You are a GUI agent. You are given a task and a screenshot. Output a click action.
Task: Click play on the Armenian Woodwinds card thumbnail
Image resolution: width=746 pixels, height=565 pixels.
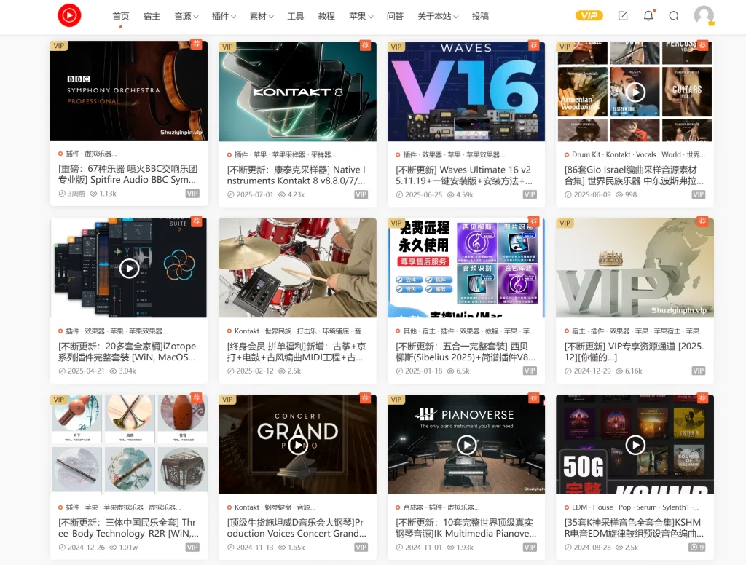635,92
